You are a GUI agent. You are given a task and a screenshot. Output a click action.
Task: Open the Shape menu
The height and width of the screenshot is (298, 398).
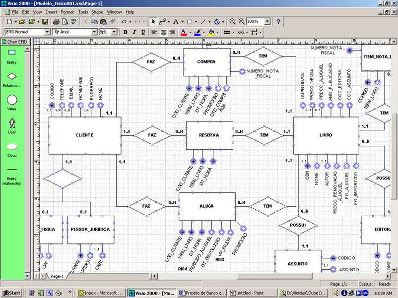pyautogui.click(x=97, y=12)
